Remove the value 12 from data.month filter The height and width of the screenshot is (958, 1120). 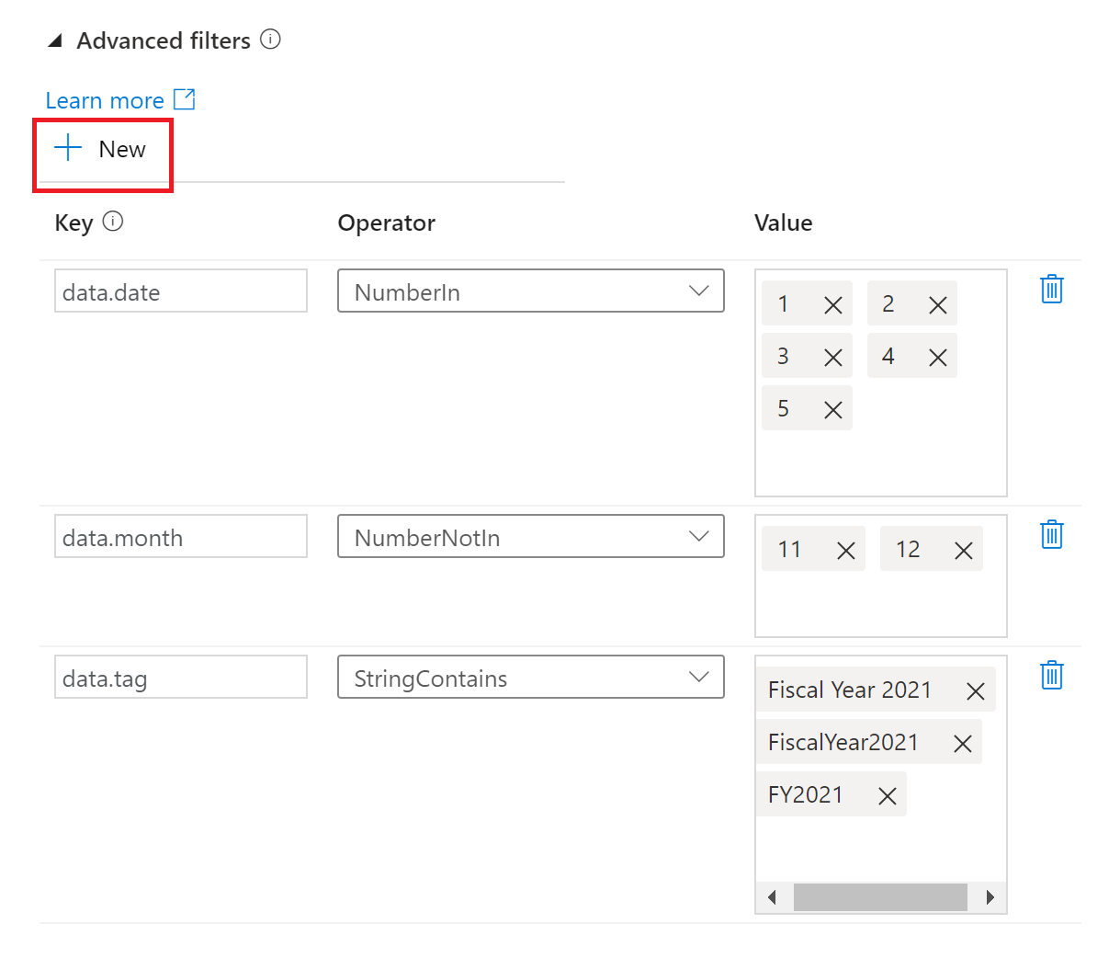coord(963,549)
